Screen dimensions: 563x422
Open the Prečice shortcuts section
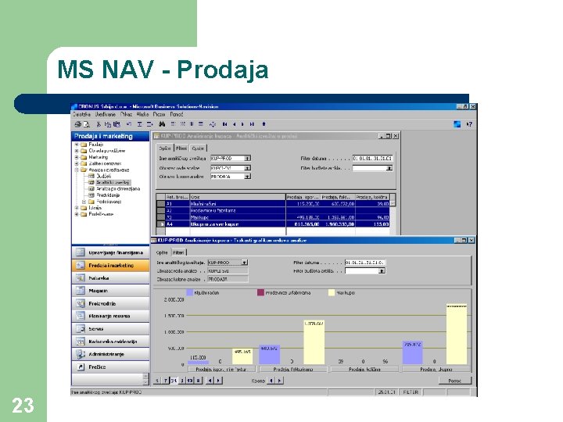110,367
